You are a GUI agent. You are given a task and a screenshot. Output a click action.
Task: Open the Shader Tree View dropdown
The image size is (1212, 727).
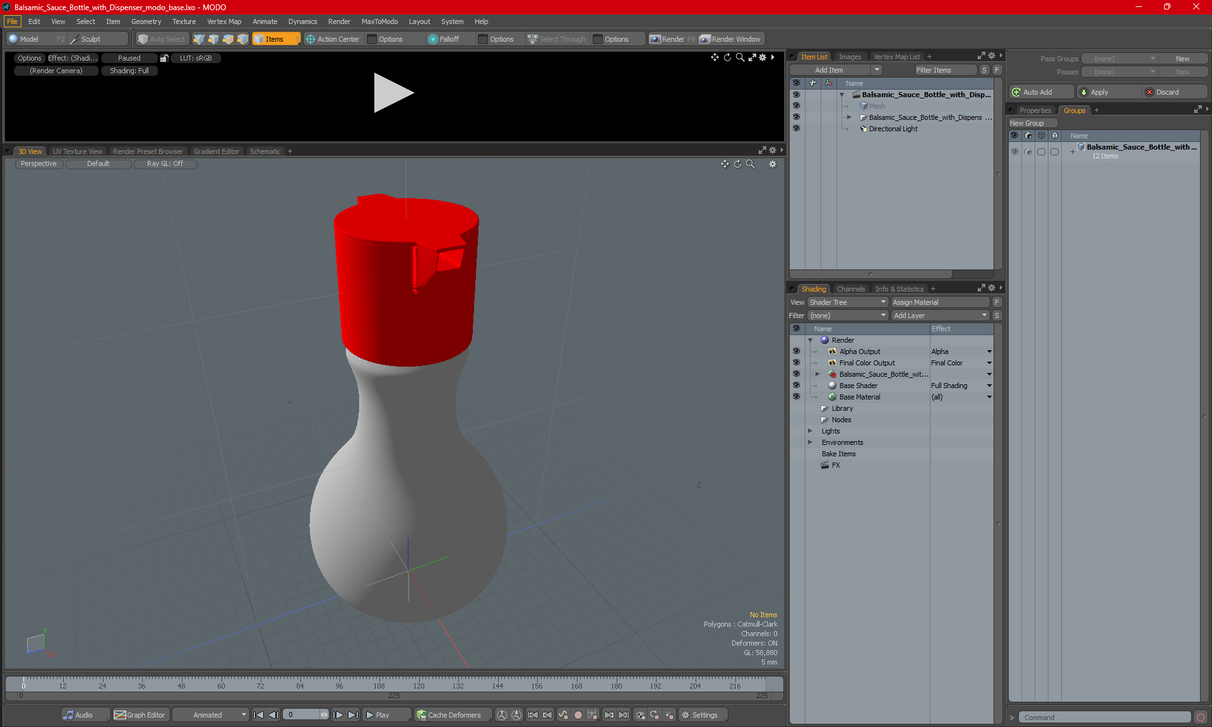[x=848, y=302]
